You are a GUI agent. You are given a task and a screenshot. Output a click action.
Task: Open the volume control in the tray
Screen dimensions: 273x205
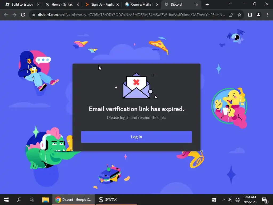click(230, 200)
